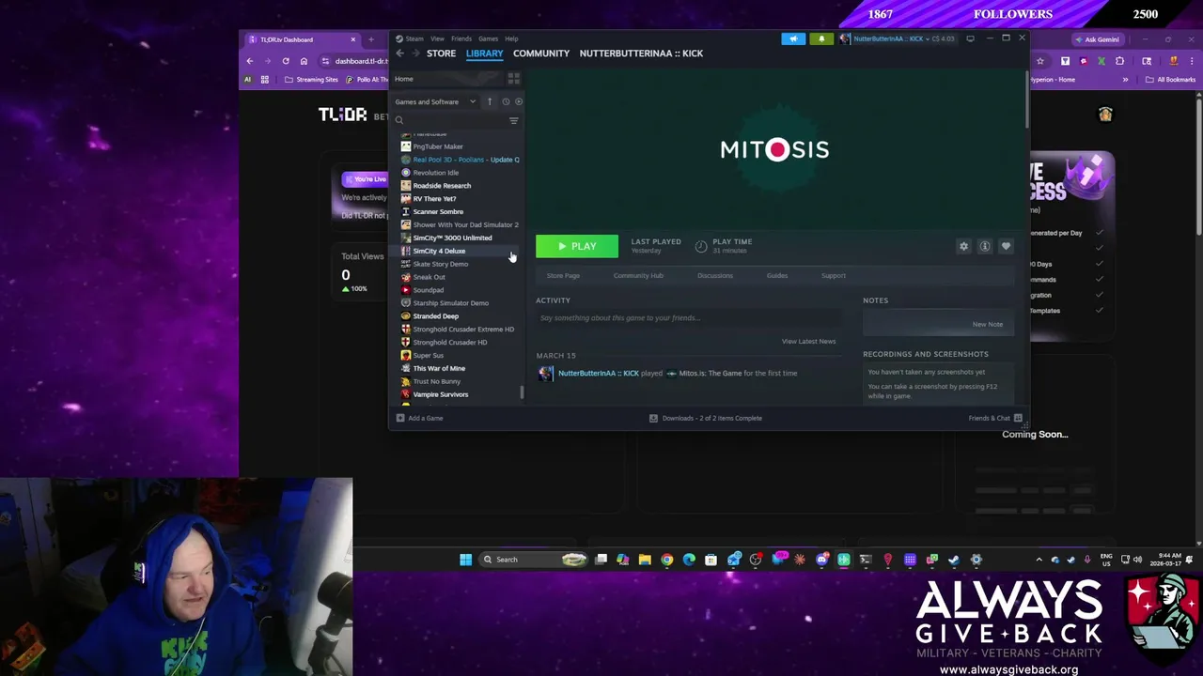Image resolution: width=1203 pixels, height=676 pixels.
Task: Select Roadside Research in library
Action: tap(442, 186)
